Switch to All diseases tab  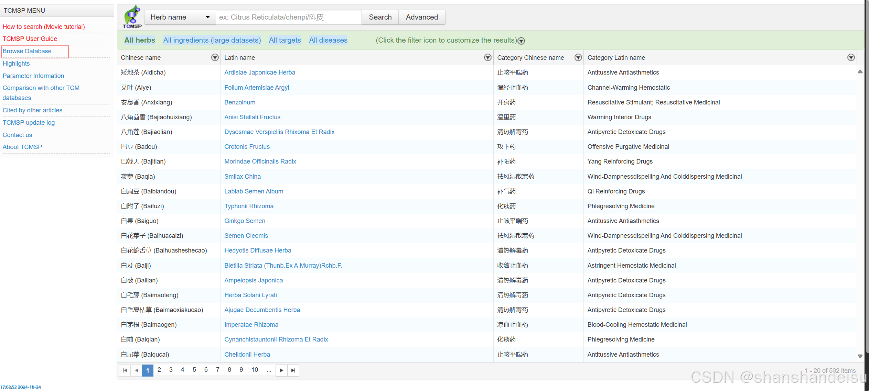click(328, 40)
